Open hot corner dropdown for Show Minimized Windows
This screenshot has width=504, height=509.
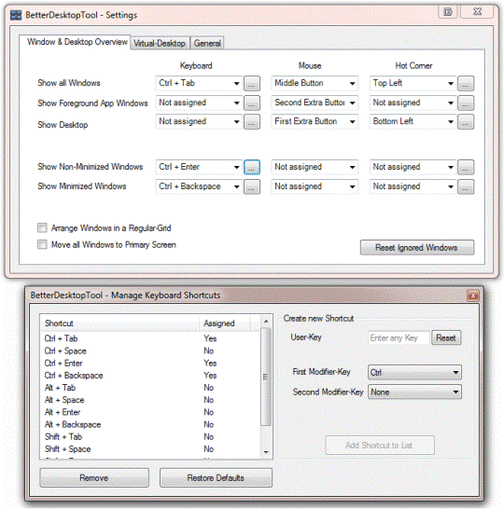coord(413,186)
